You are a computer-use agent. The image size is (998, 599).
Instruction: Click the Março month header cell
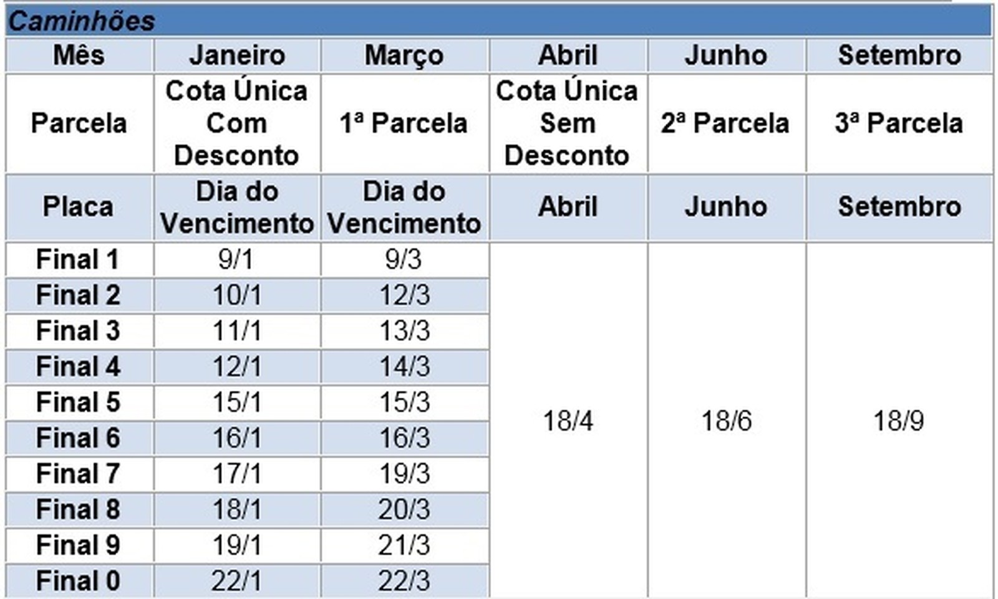click(404, 55)
